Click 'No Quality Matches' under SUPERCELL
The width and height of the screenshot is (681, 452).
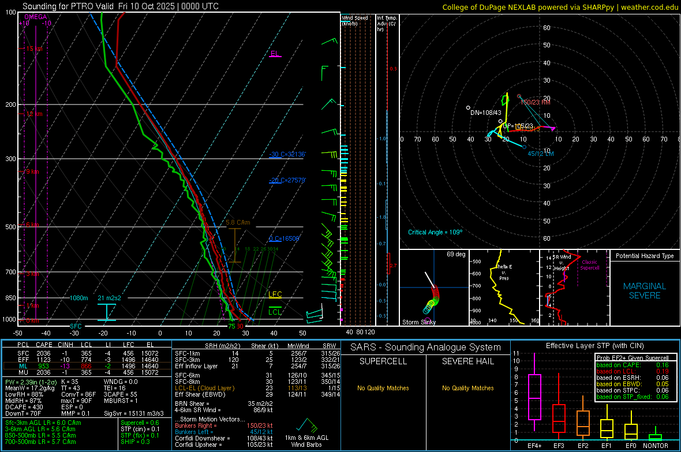click(x=383, y=388)
